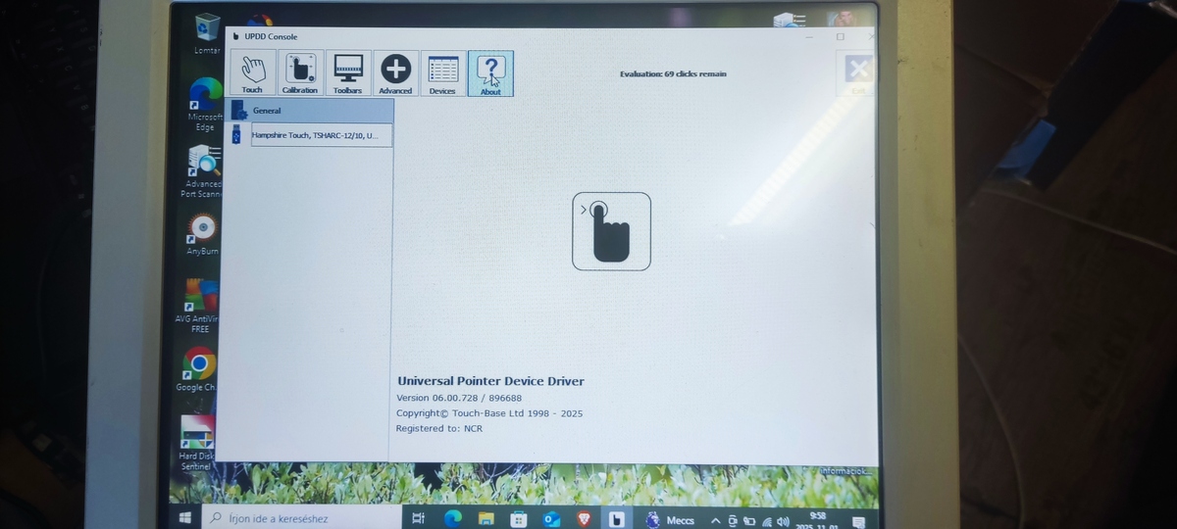The height and width of the screenshot is (529, 1177).
Task: Open Outlook from the taskbar
Action: click(551, 519)
